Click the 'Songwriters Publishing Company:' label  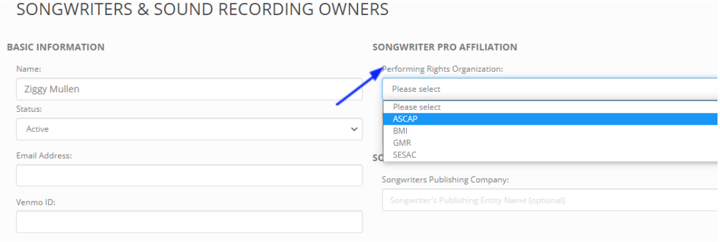(x=445, y=180)
